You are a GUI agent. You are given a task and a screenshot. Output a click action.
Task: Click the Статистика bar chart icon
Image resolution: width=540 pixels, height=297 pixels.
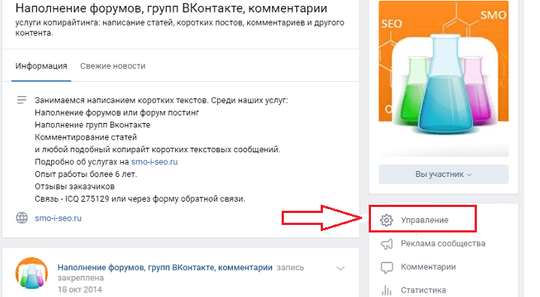click(x=386, y=290)
